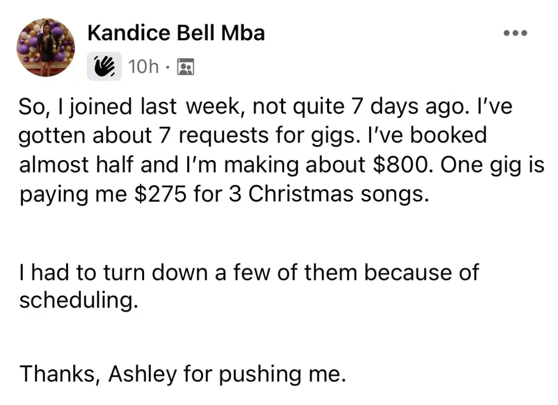Click the waving hand badge icon
Viewport: 558px width, 405px height.
tap(104, 66)
